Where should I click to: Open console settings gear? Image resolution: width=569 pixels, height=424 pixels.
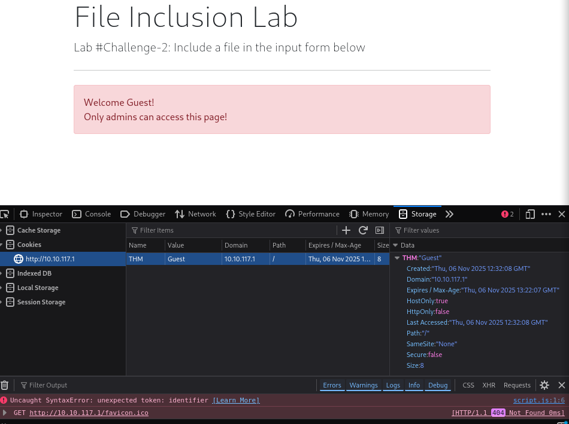click(x=544, y=385)
